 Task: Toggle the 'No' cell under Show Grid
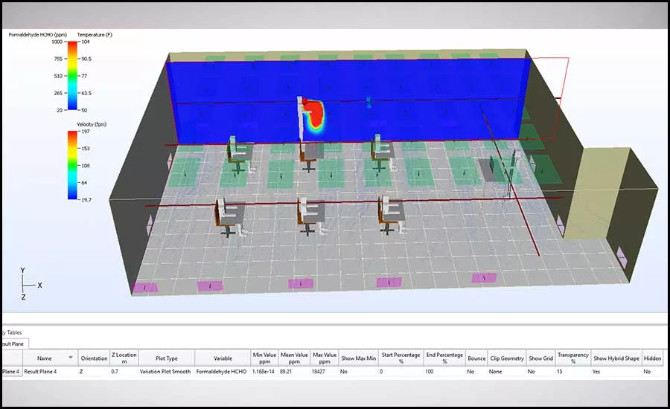[x=541, y=371]
